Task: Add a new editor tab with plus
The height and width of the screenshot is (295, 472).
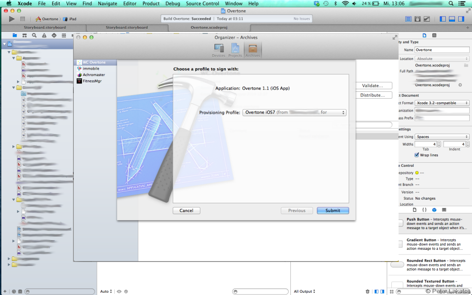Action: click(x=467, y=28)
